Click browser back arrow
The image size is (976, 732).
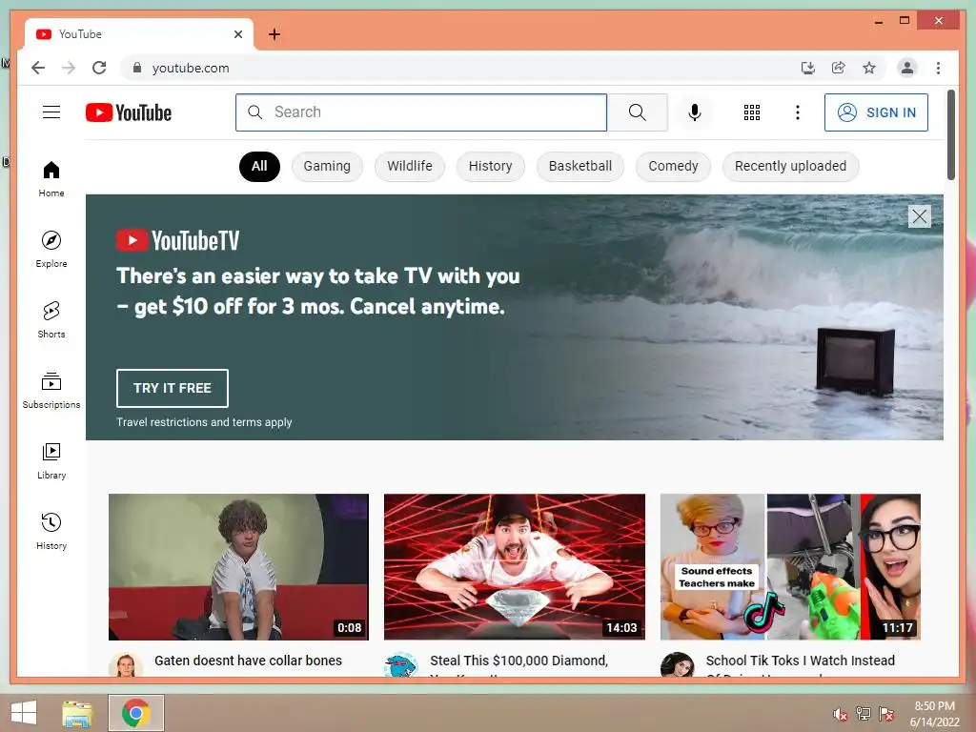(x=38, y=68)
